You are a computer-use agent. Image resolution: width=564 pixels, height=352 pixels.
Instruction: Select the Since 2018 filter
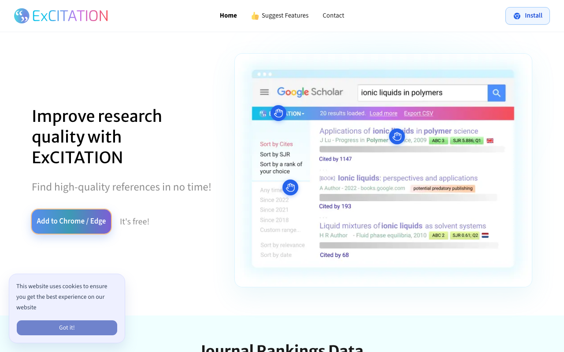(274, 220)
